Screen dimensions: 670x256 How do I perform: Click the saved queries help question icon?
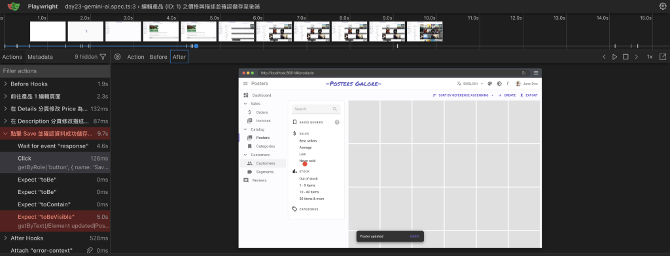tap(337, 123)
